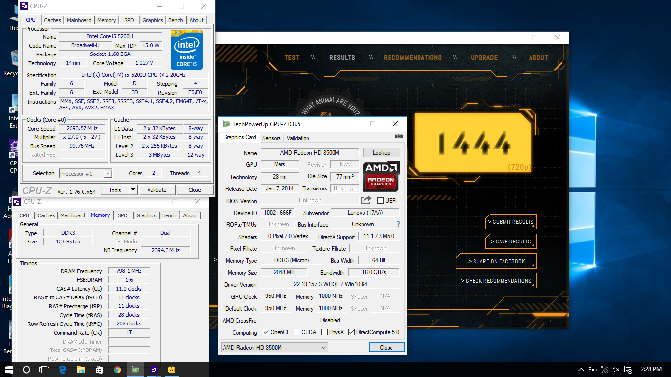This screenshot has width=671, height=377.
Task: Click the taskbar clock showing 2:28 PM
Action: (651, 370)
